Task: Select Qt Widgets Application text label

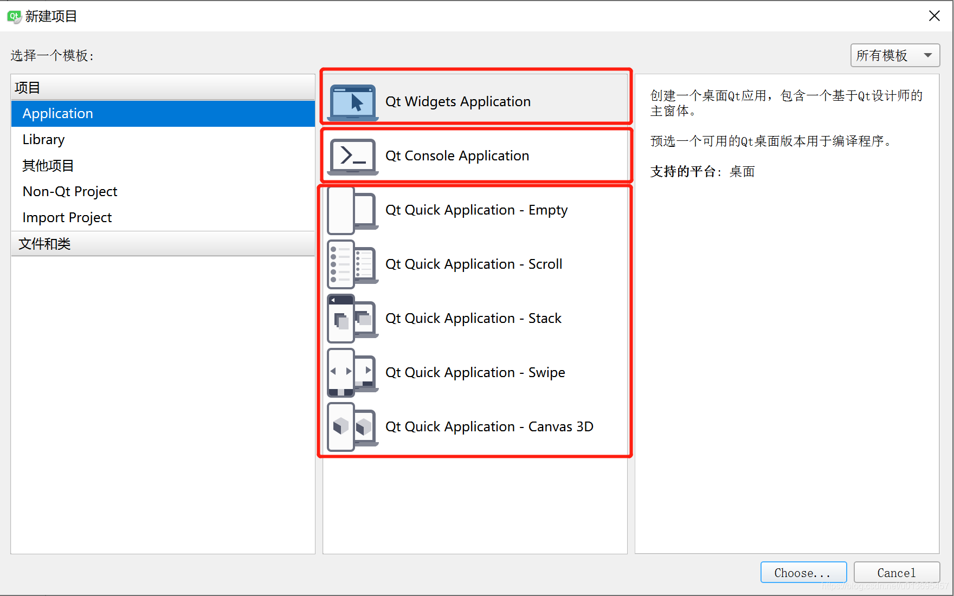Action: pos(458,102)
